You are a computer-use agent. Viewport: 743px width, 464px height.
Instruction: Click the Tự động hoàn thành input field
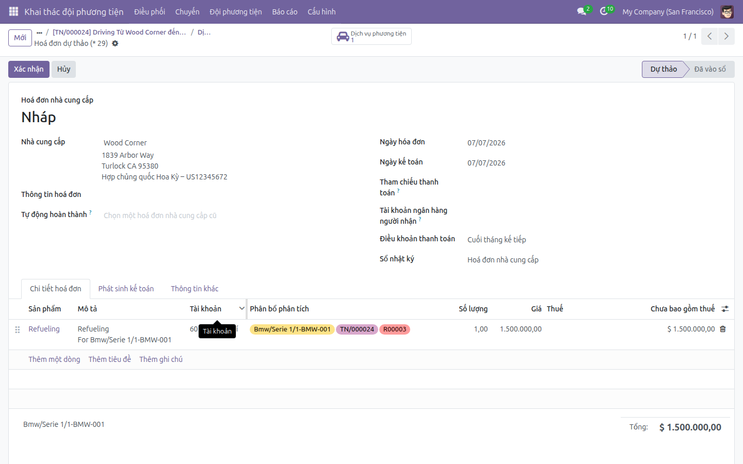coord(227,216)
